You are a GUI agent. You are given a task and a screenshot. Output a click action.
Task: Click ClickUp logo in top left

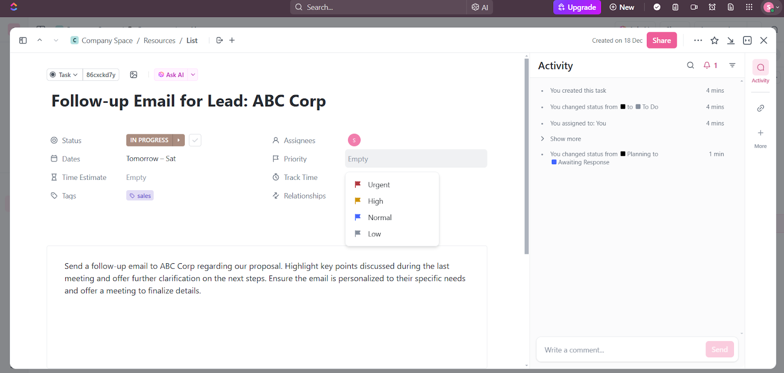[x=14, y=7]
